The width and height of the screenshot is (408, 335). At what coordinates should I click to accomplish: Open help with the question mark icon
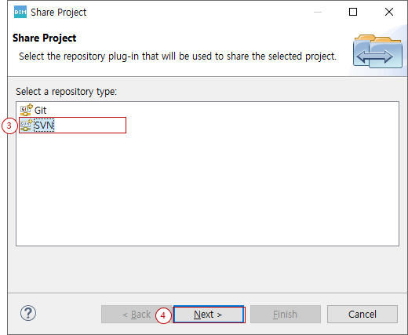click(x=28, y=313)
